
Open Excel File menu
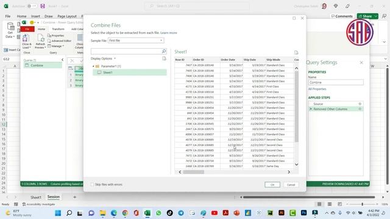[x=8, y=16]
